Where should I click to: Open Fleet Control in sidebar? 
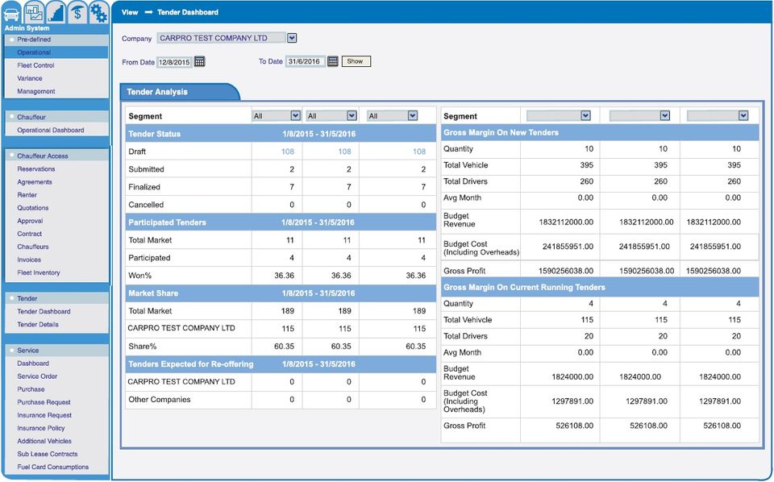pyautogui.click(x=35, y=65)
